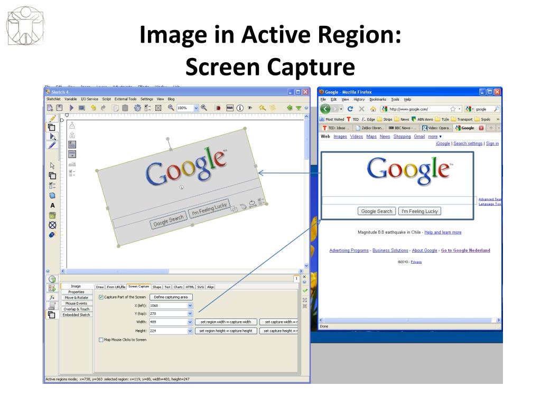The height and width of the screenshot is (405, 541).
Task: Open the Sketchlet menu
Action: tap(53, 99)
